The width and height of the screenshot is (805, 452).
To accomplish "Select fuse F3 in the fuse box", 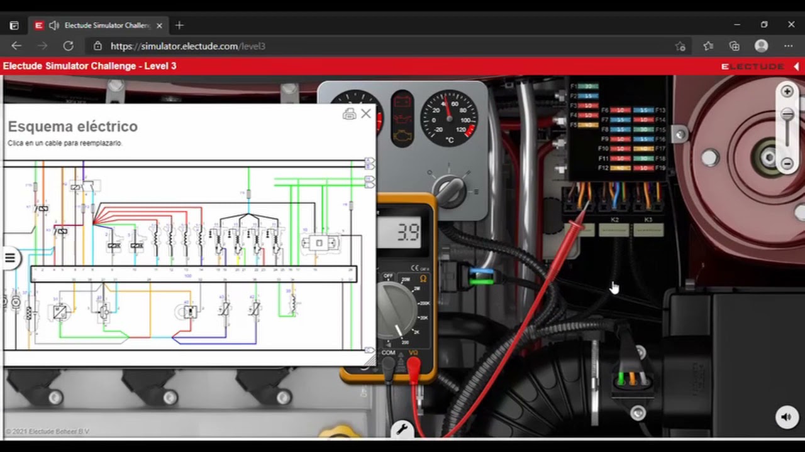I will point(588,105).
